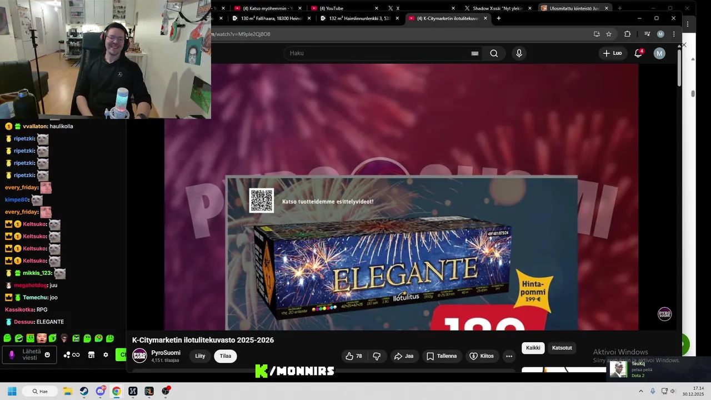Open Chrome extensions puzzle icon
Viewport: 711px width, 400px height.
coord(628,34)
